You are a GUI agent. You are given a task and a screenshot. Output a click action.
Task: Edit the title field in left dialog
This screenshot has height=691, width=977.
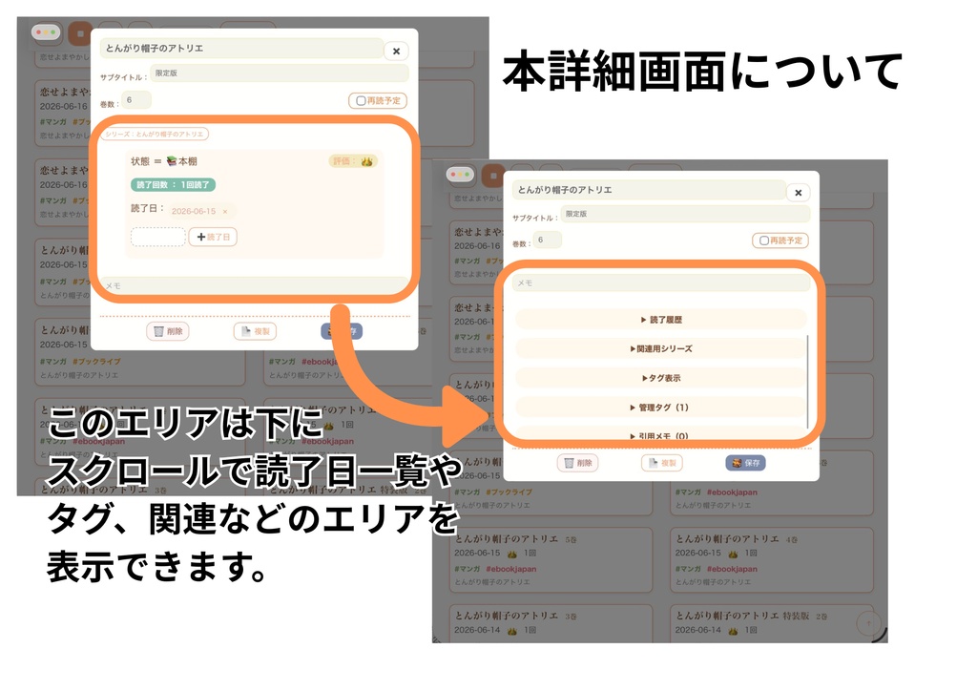(x=241, y=48)
